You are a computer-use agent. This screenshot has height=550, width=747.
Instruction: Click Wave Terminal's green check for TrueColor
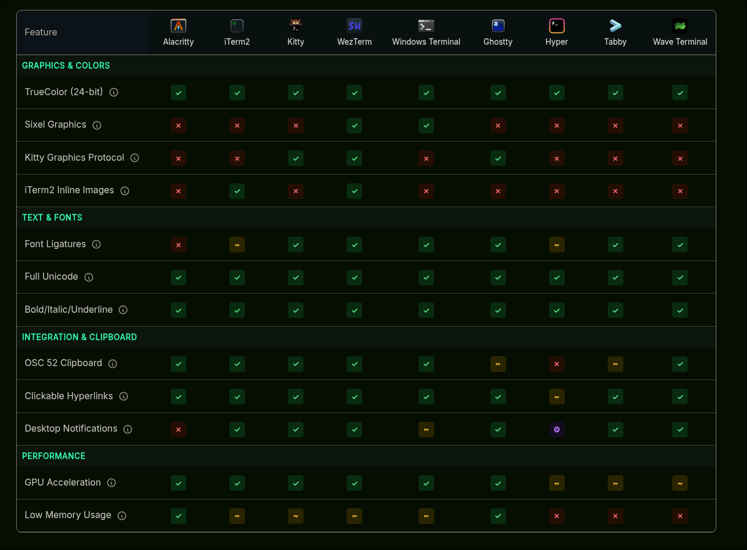(x=680, y=93)
